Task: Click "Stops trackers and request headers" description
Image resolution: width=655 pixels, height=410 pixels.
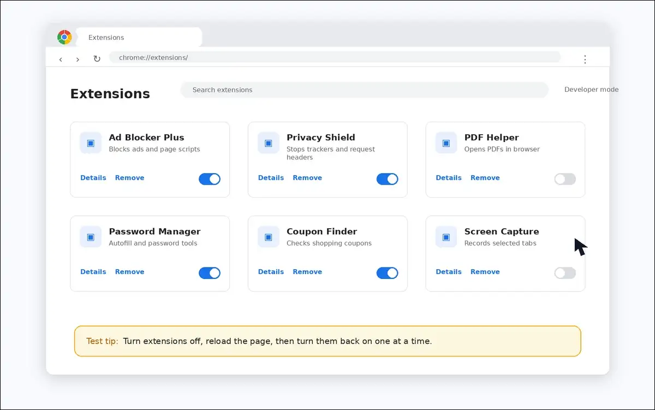Action: pos(331,153)
